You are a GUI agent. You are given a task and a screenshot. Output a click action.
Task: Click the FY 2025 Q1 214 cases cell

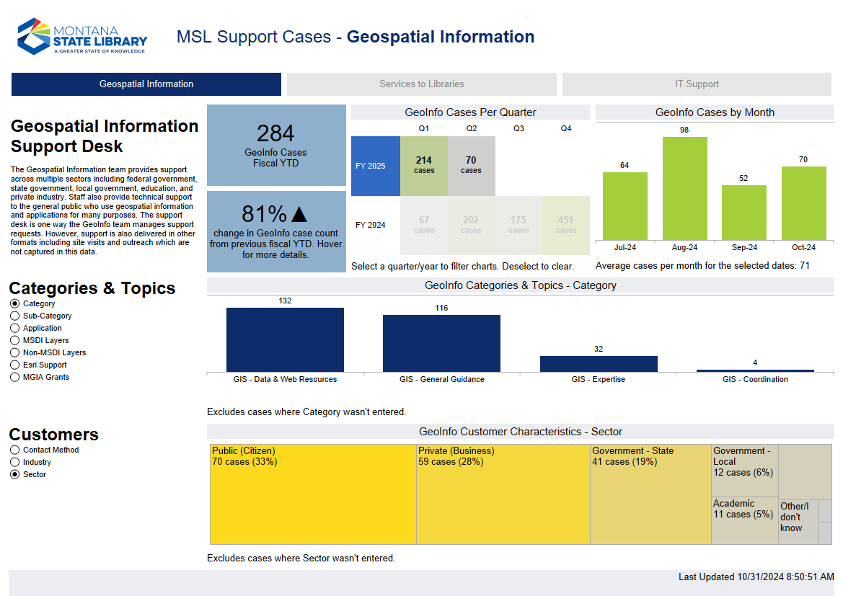(424, 166)
